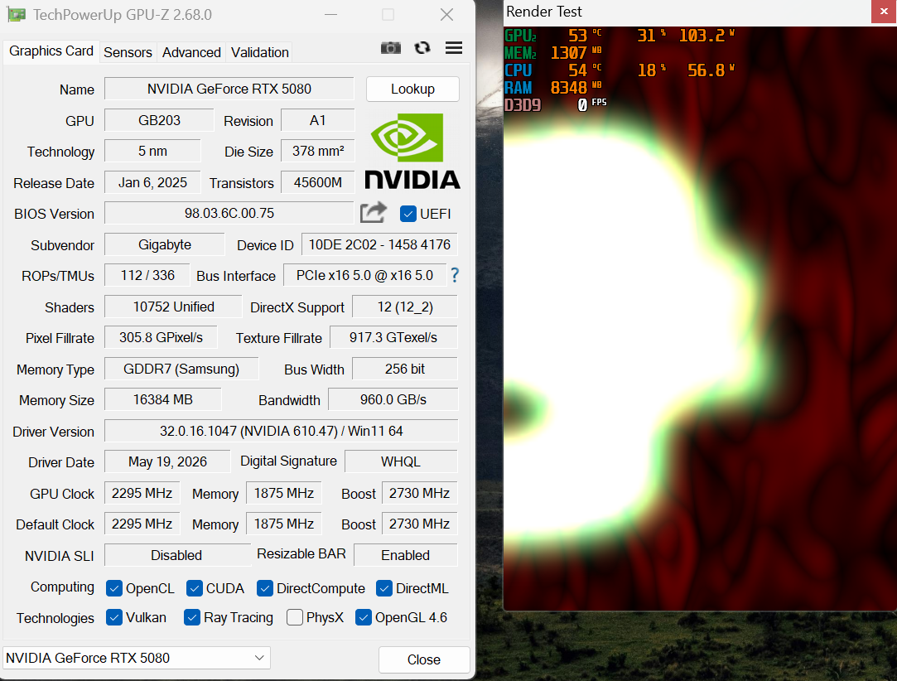Click the NVIDIA SLI value Disabled
897x681 pixels.
click(x=176, y=555)
